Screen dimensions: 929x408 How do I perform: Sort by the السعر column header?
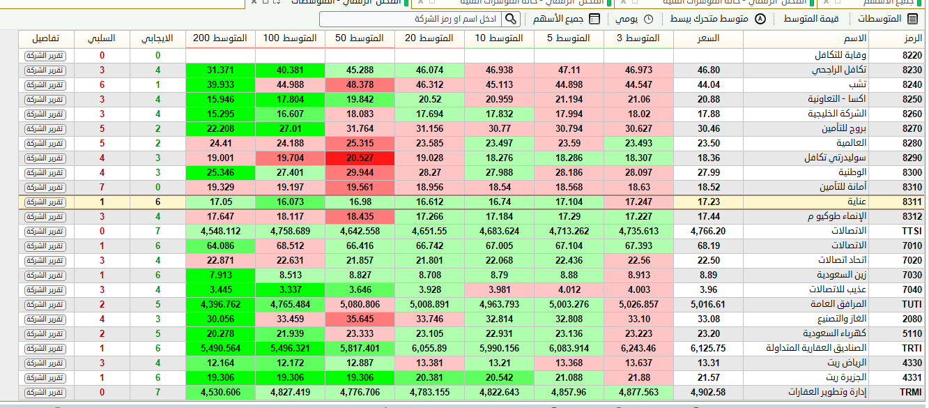(x=708, y=38)
